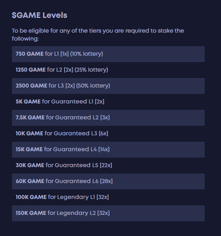This screenshot has width=221, height=236.
Task: Click the '(25% lottery)' text
Action: 91,70
